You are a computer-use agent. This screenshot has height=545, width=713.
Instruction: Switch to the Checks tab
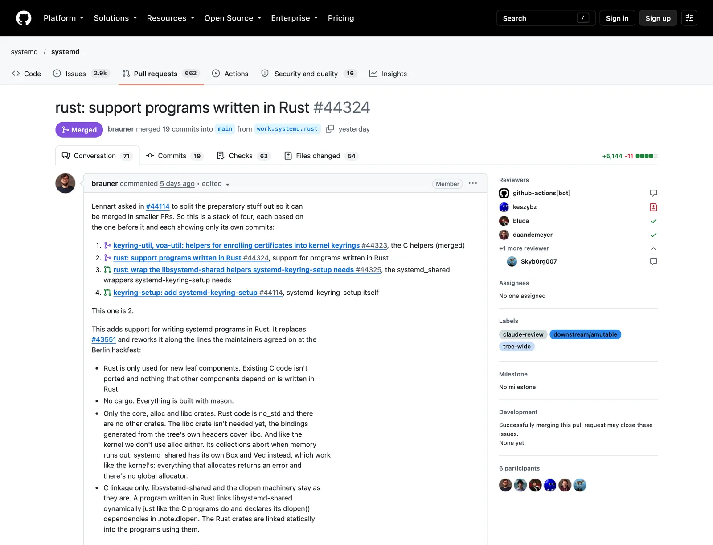click(244, 156)
